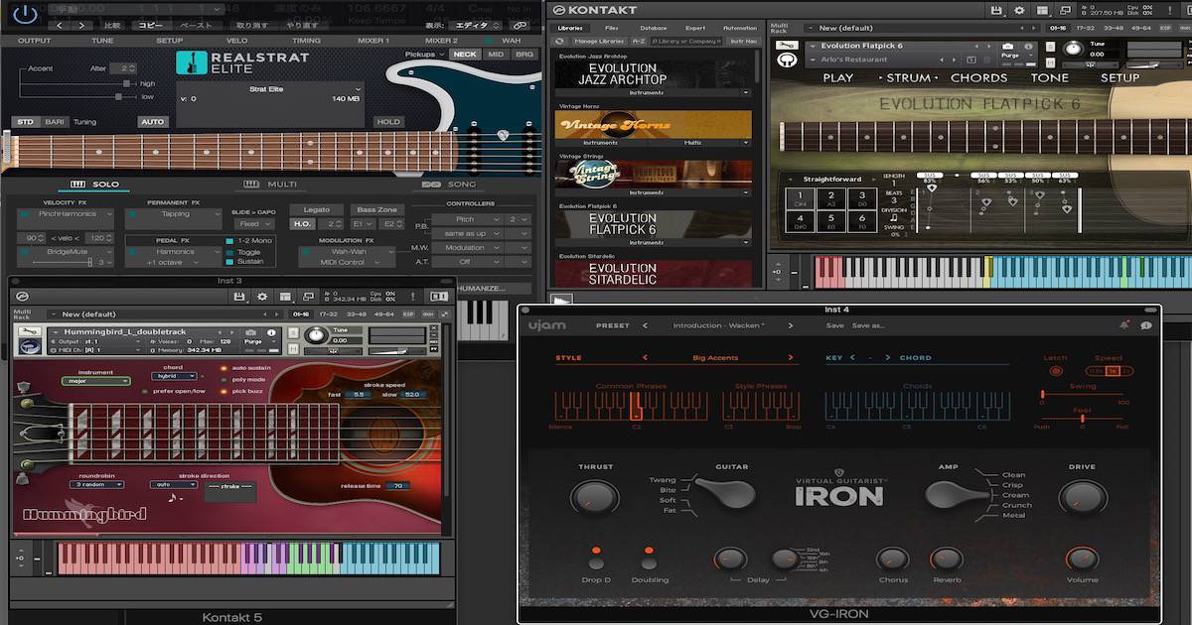Open the Files tab in Kontakt browser
The width and height of the screenshot is (1192, 625).
(x=612, y=28)
